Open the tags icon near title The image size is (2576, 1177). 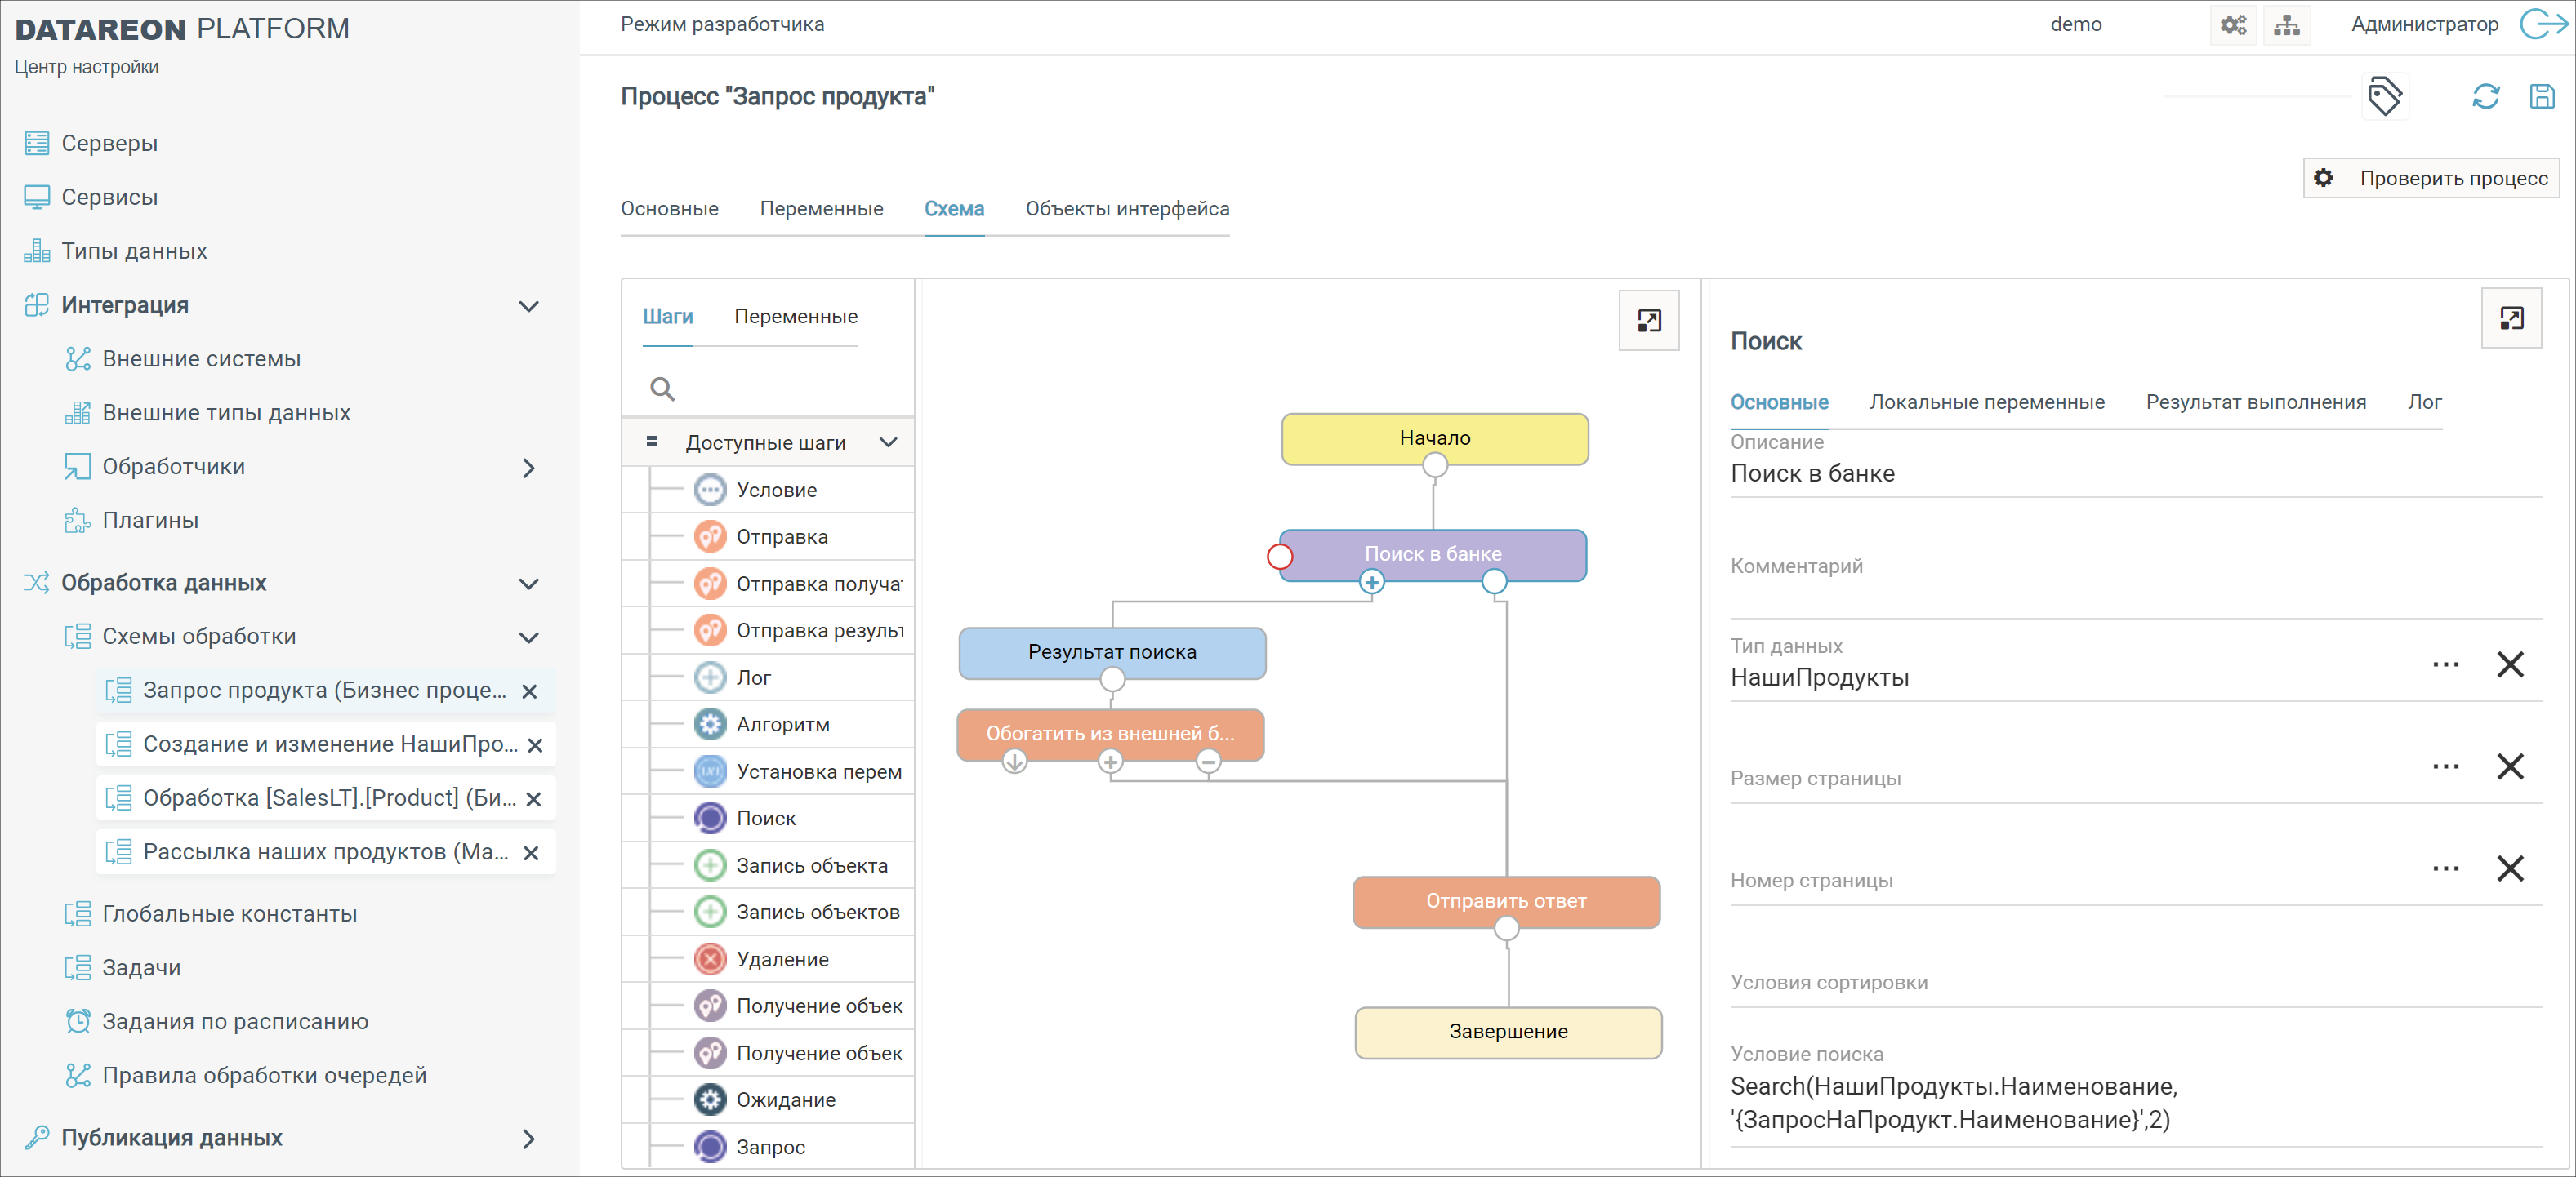point(2384,96)
